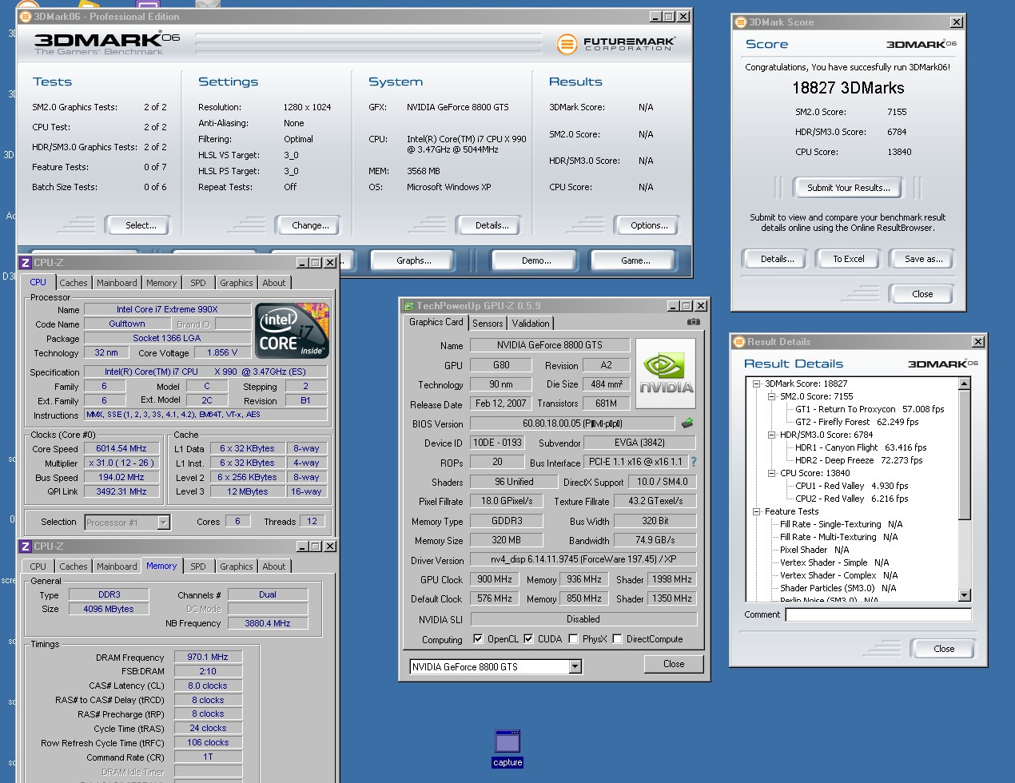This screenshot has width=1015, height=783.
Task: Click the GPU-Z Name field NVIDIA GeForce 8800 GTS
Action: tap(550, 345)
